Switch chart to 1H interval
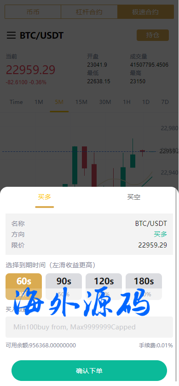This screenshot has height=386, width=179. point(127,102)
